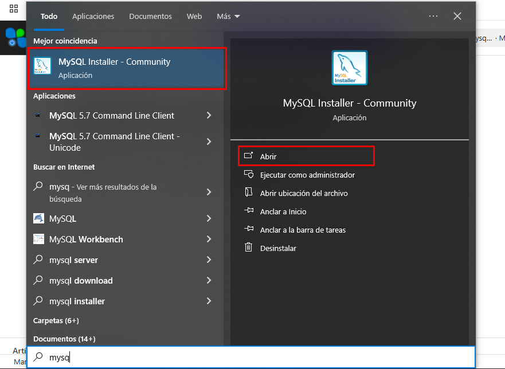Switch to the Documentos tab
505x369 pixels.
point(150,17)
